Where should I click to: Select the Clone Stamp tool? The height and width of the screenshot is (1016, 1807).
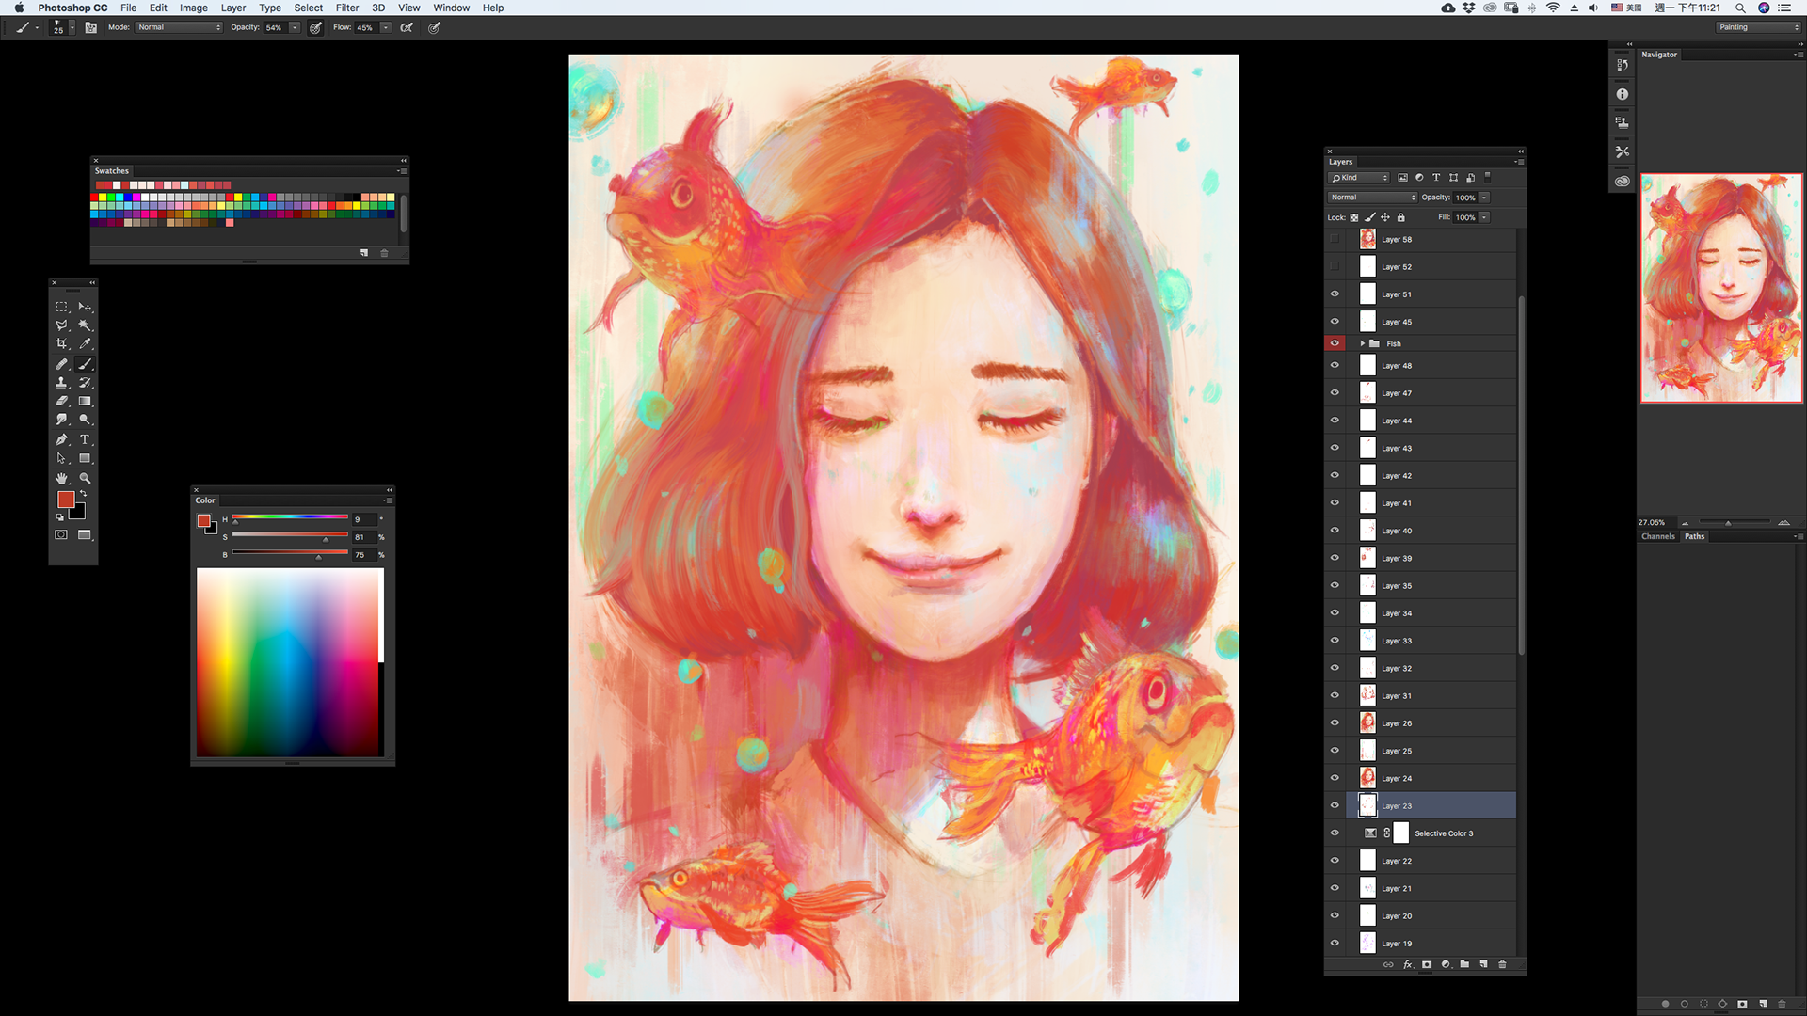(61, 382)
